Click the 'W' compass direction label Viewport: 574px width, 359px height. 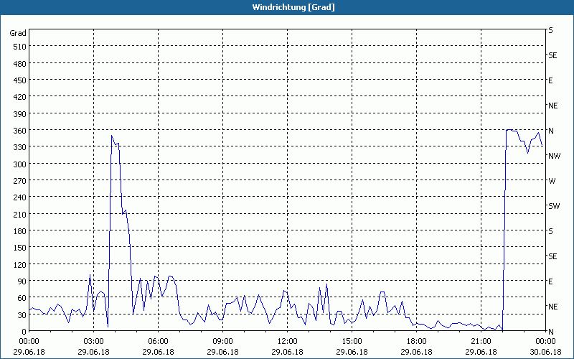click(x=552, y=181)
